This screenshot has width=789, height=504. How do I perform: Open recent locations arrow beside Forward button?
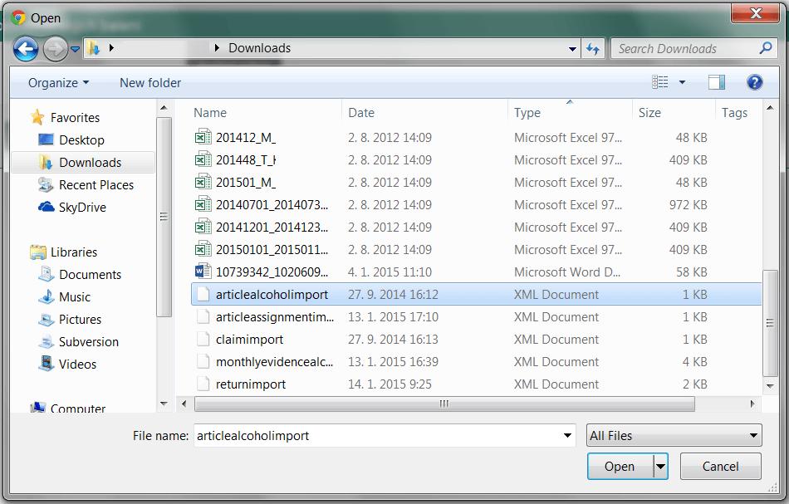pyautogui.click(x=75, y=49)
